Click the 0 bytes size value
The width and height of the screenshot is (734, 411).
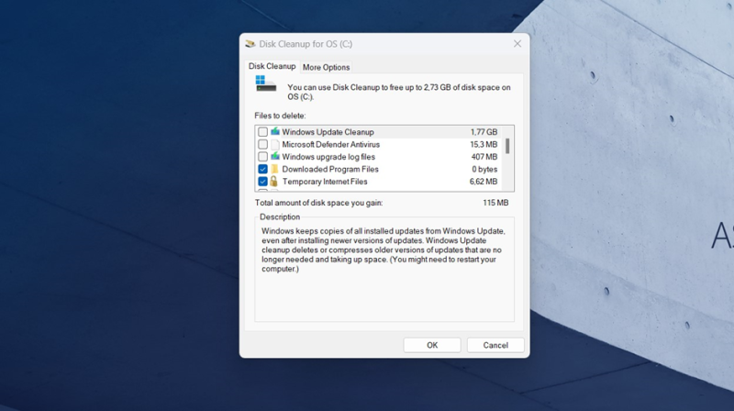(x=484, y=169)
